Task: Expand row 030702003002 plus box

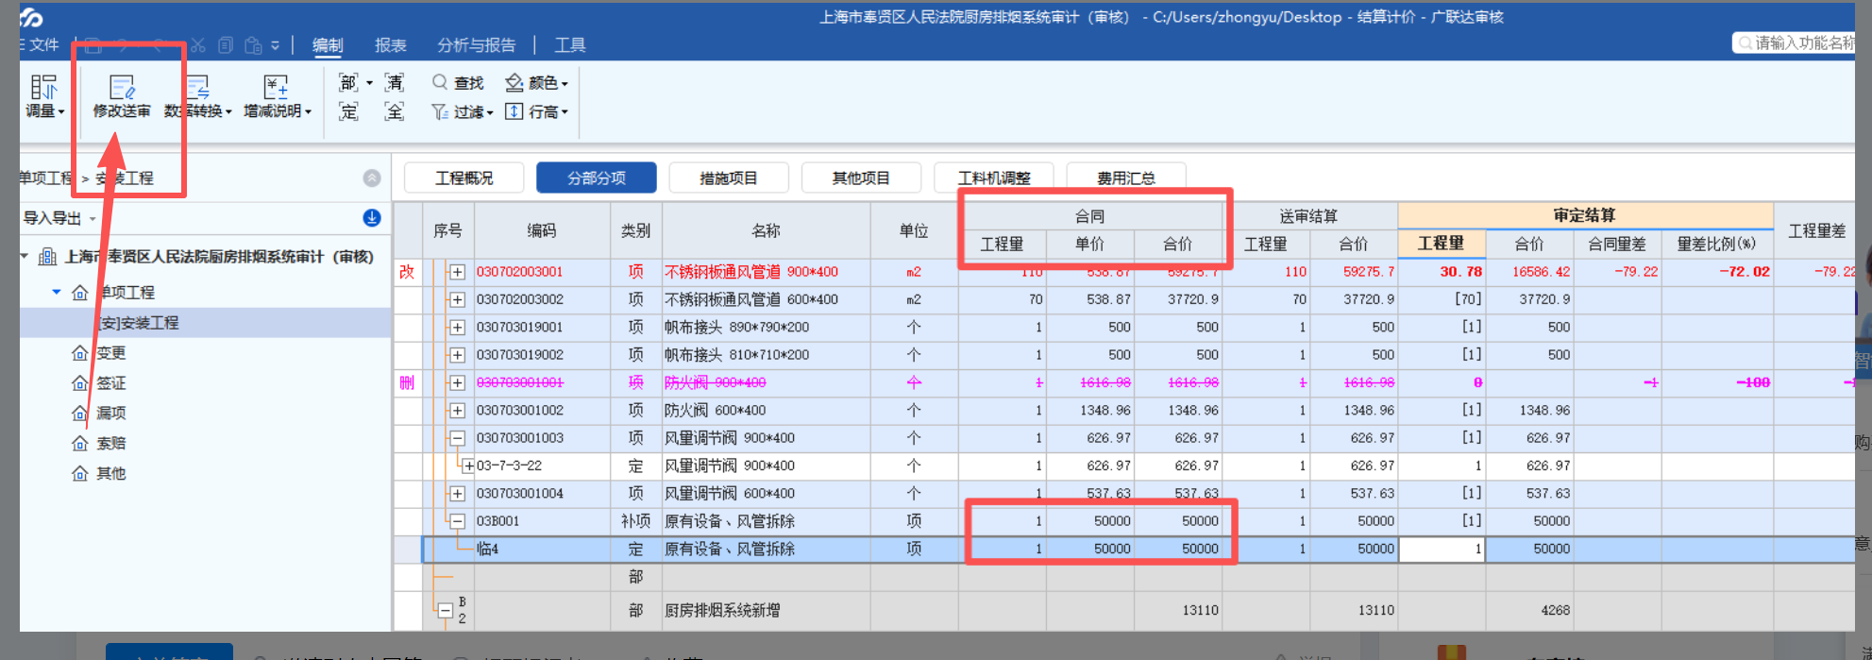Action: (457, 299)
